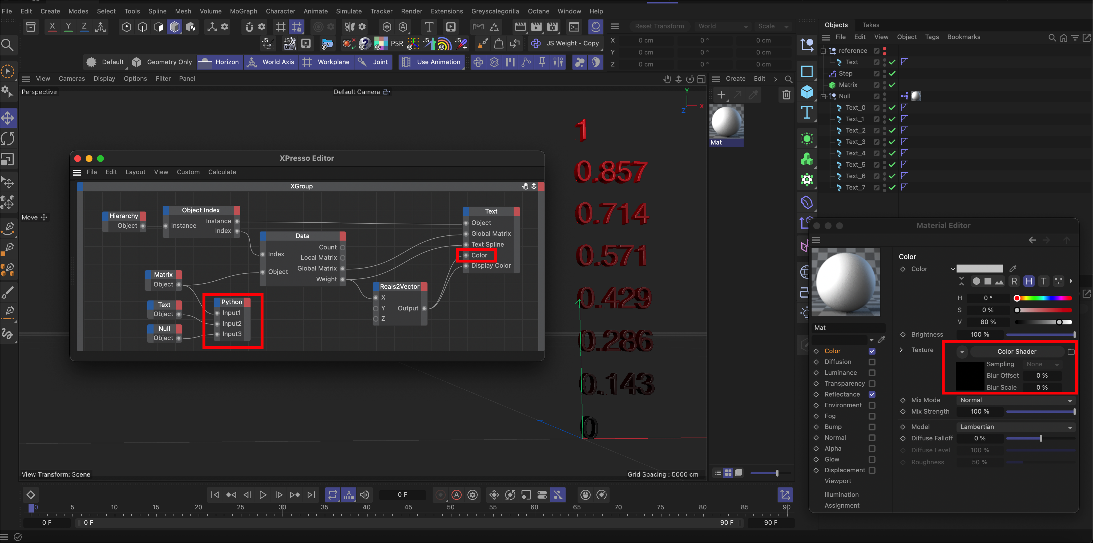Image resolution: width=1093 pixels, height=543 pixels.
Task: Click the Reset Transform button
Action: click(659, 26)
